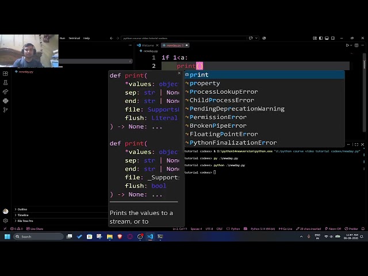Click the unsaved dot on newday.py tab
Screen dimensions: 368x276
[x=187, y=45]
